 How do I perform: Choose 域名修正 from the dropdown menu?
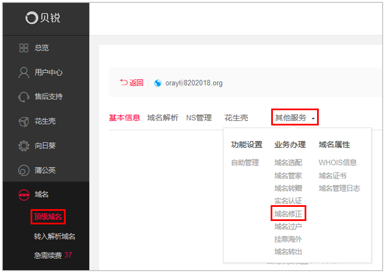coord(288,213)
